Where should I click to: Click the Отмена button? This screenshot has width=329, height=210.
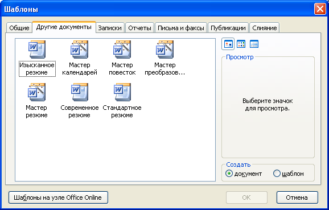(297, 197)
